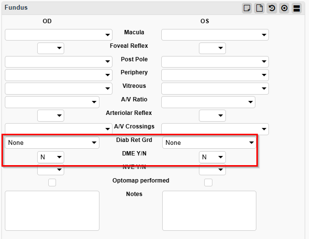Tick the OS Optomap performed checkbox

tap(209, 182)
